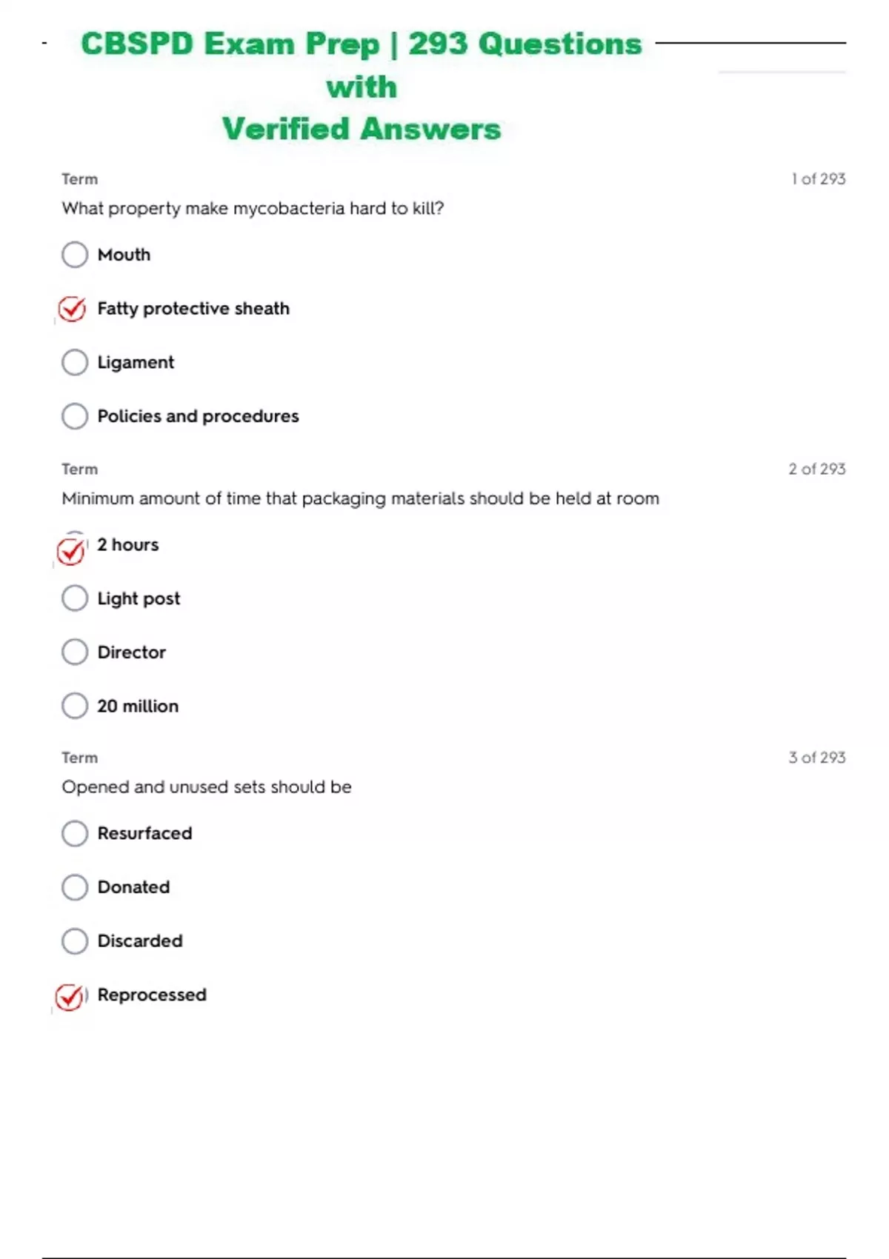Select the Donated radio button
889x1259 pixels.
(75, 887)
